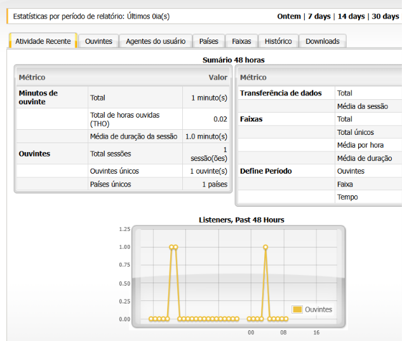402x341 pixels.
Task: Click the Ouvintes legend label in chart
Action: coord(318,309)
